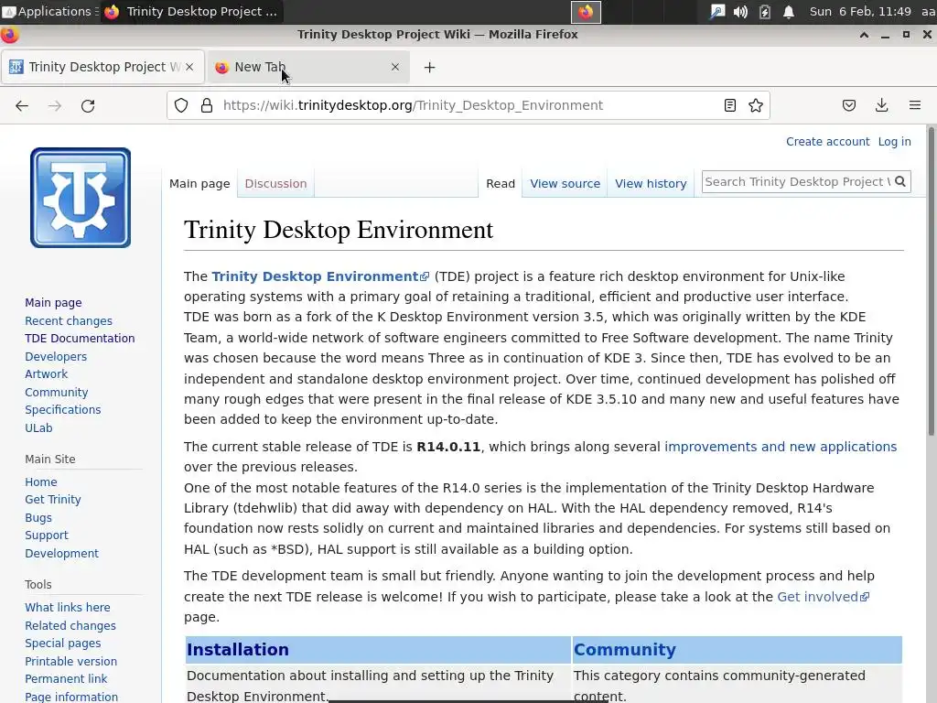Image resolution: width=937 pixels, height=703 pixels.
Task: Open What links here tool
Action: pyautogui.click(x=68, y=608)
